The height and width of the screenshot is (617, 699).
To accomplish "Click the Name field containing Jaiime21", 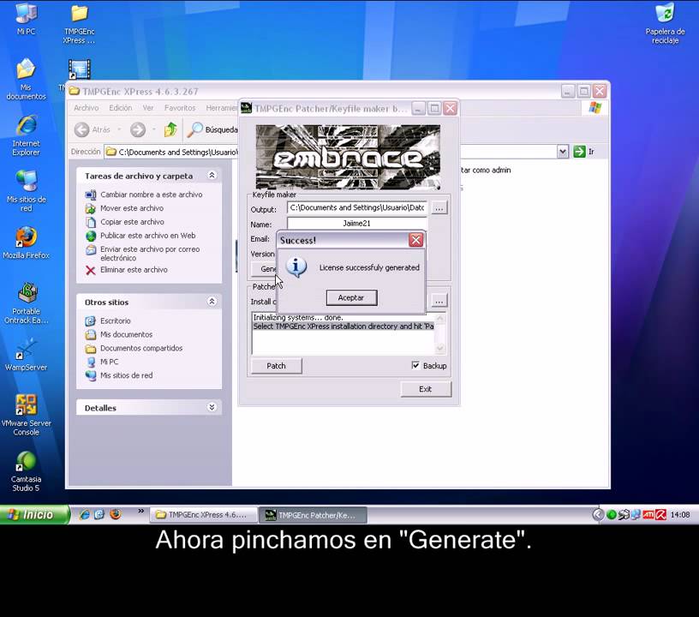I will pos(356,224).
